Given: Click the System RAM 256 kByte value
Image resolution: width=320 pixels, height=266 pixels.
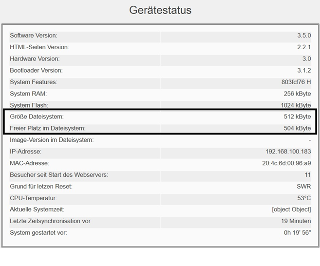Looking at the screenshot, I should click(297, 94).
